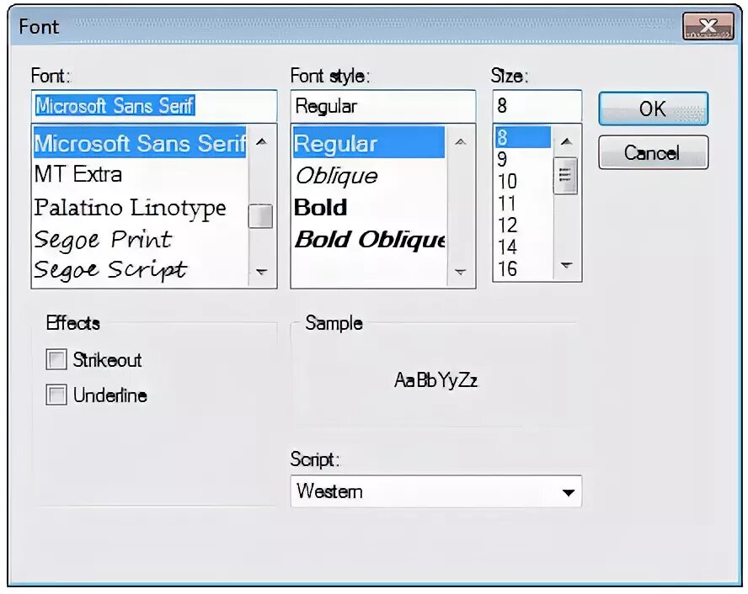This screenshot has width=748, height=594.
Task: Click font style list scroll down arrow
Action: coord(461,272)
